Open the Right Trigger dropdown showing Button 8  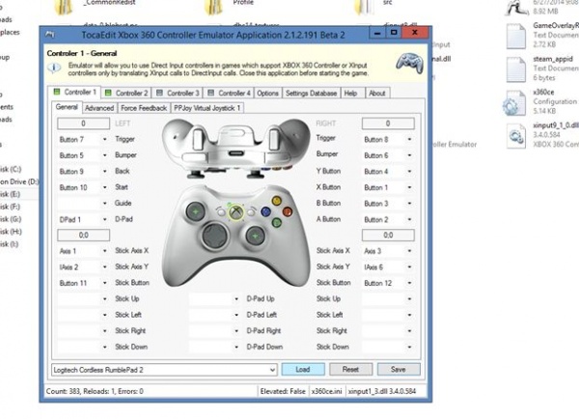click(x=388, y=139)
